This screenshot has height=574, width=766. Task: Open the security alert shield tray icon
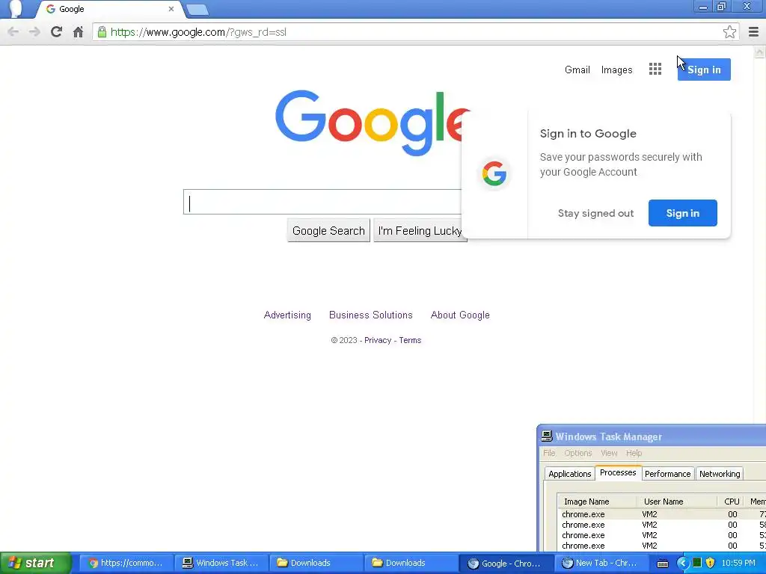tap(711, 564)
